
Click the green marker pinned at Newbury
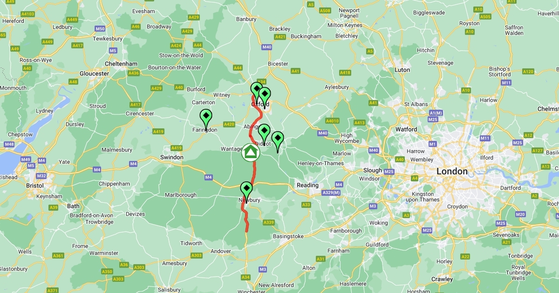click(x=246, y=190)
